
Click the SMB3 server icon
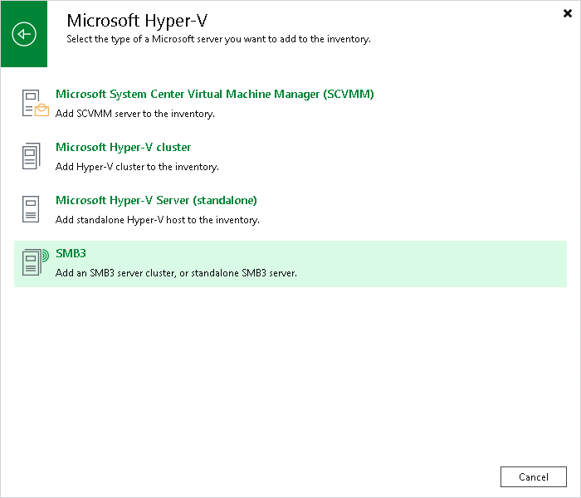coord(35,262)
